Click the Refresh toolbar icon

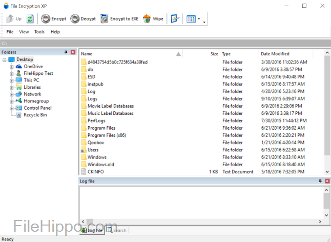point(30,19)
